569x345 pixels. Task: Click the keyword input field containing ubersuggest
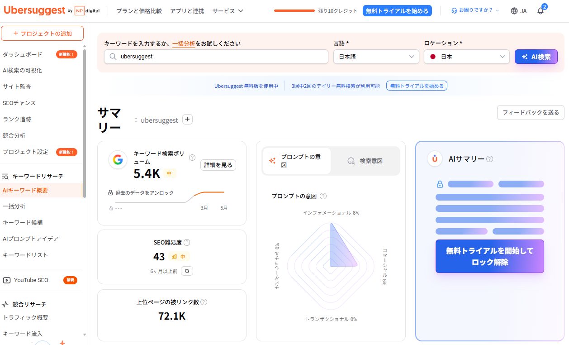pos(216,57)
